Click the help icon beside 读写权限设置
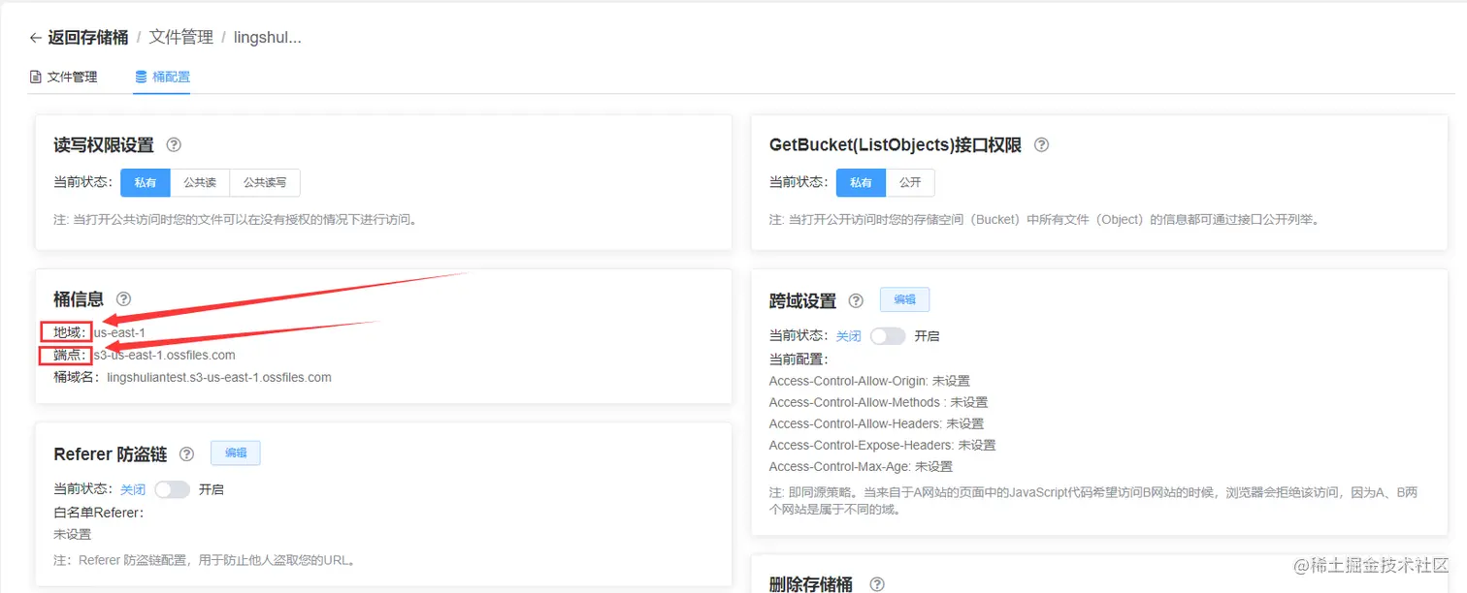 (174, 144)
